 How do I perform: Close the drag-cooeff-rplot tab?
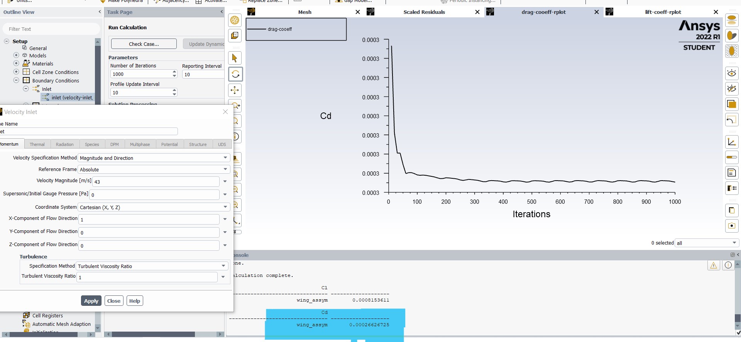coord(597,12)
